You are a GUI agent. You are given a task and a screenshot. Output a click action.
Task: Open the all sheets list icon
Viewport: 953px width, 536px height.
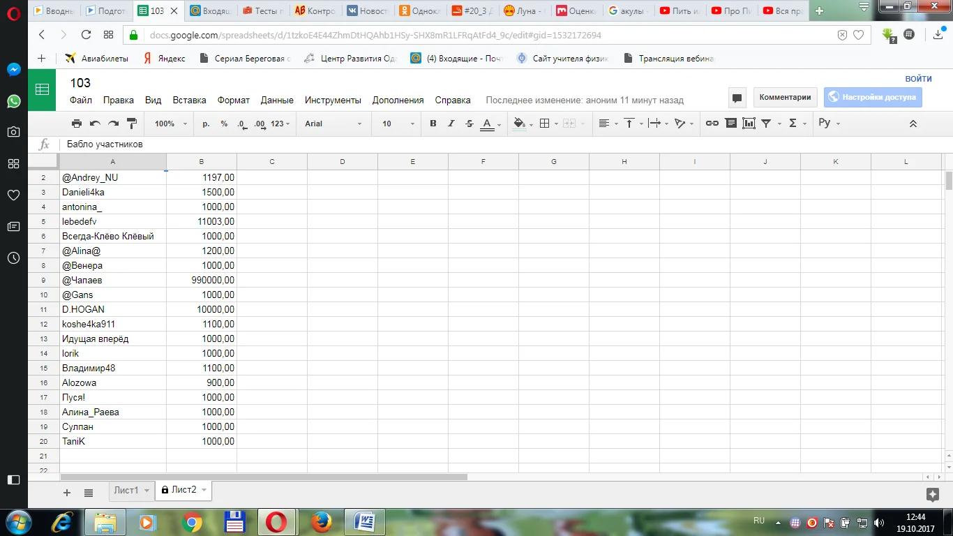point(89,493)
